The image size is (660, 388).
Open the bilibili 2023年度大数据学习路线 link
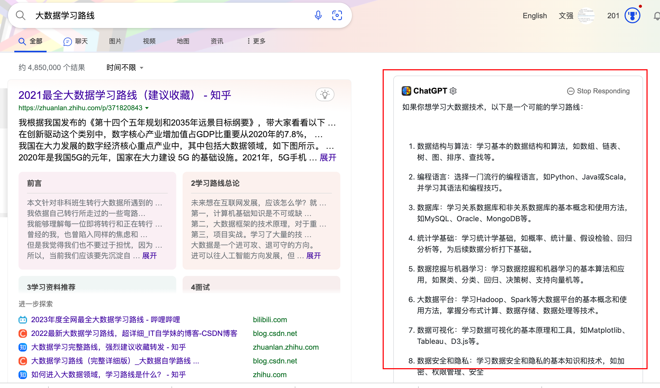tap(105, 320)
